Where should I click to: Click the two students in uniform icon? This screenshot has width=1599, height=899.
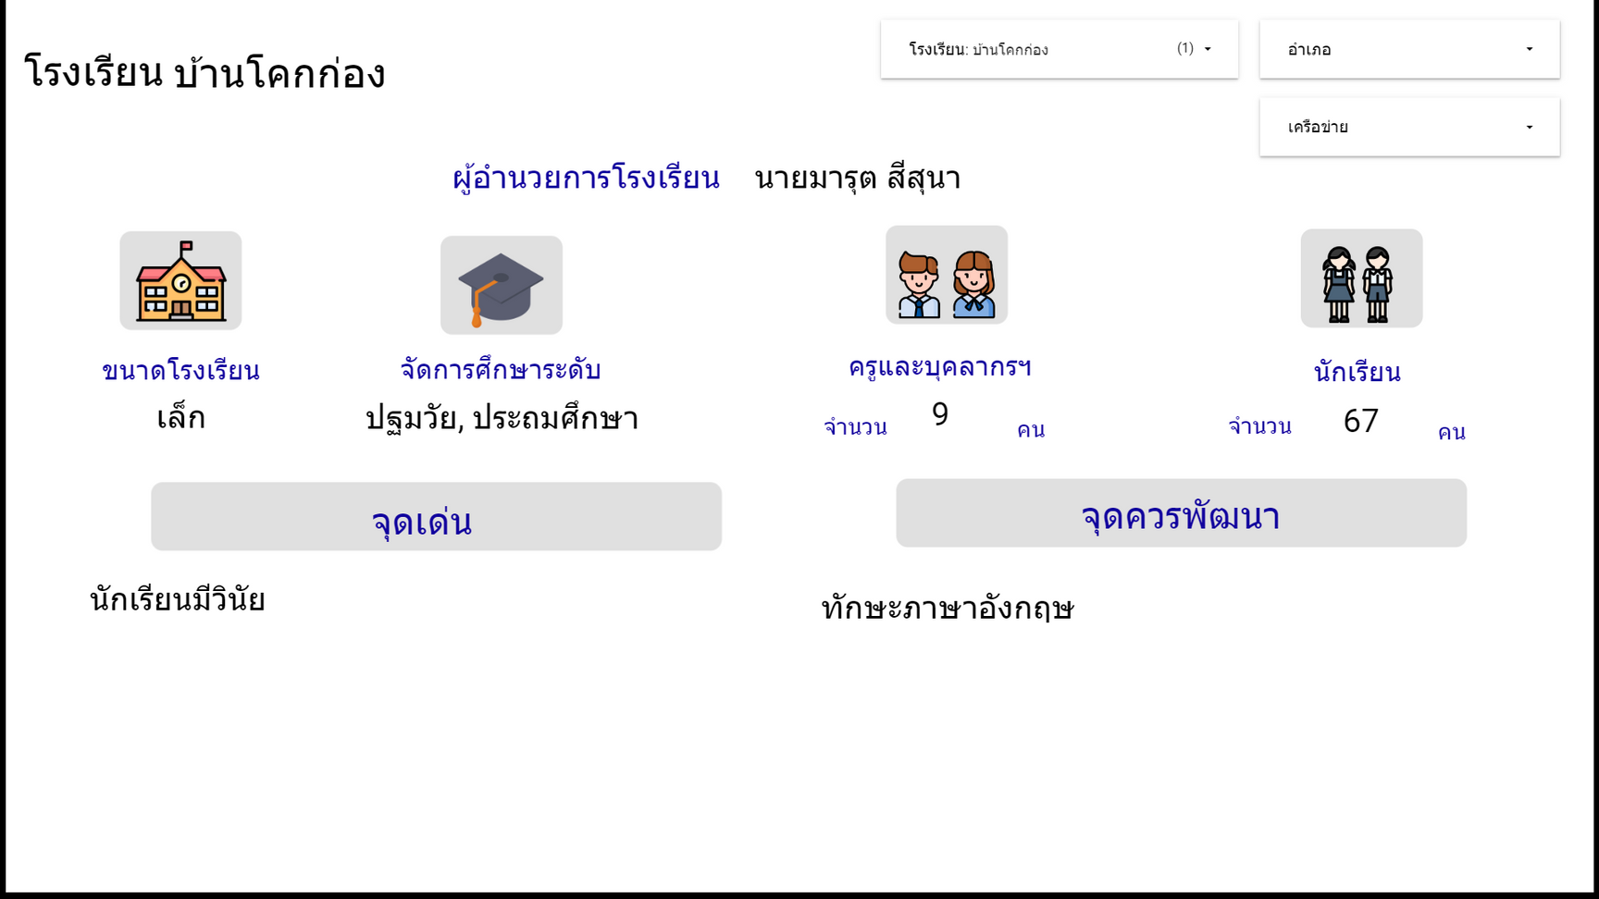tap(1360, 279)
